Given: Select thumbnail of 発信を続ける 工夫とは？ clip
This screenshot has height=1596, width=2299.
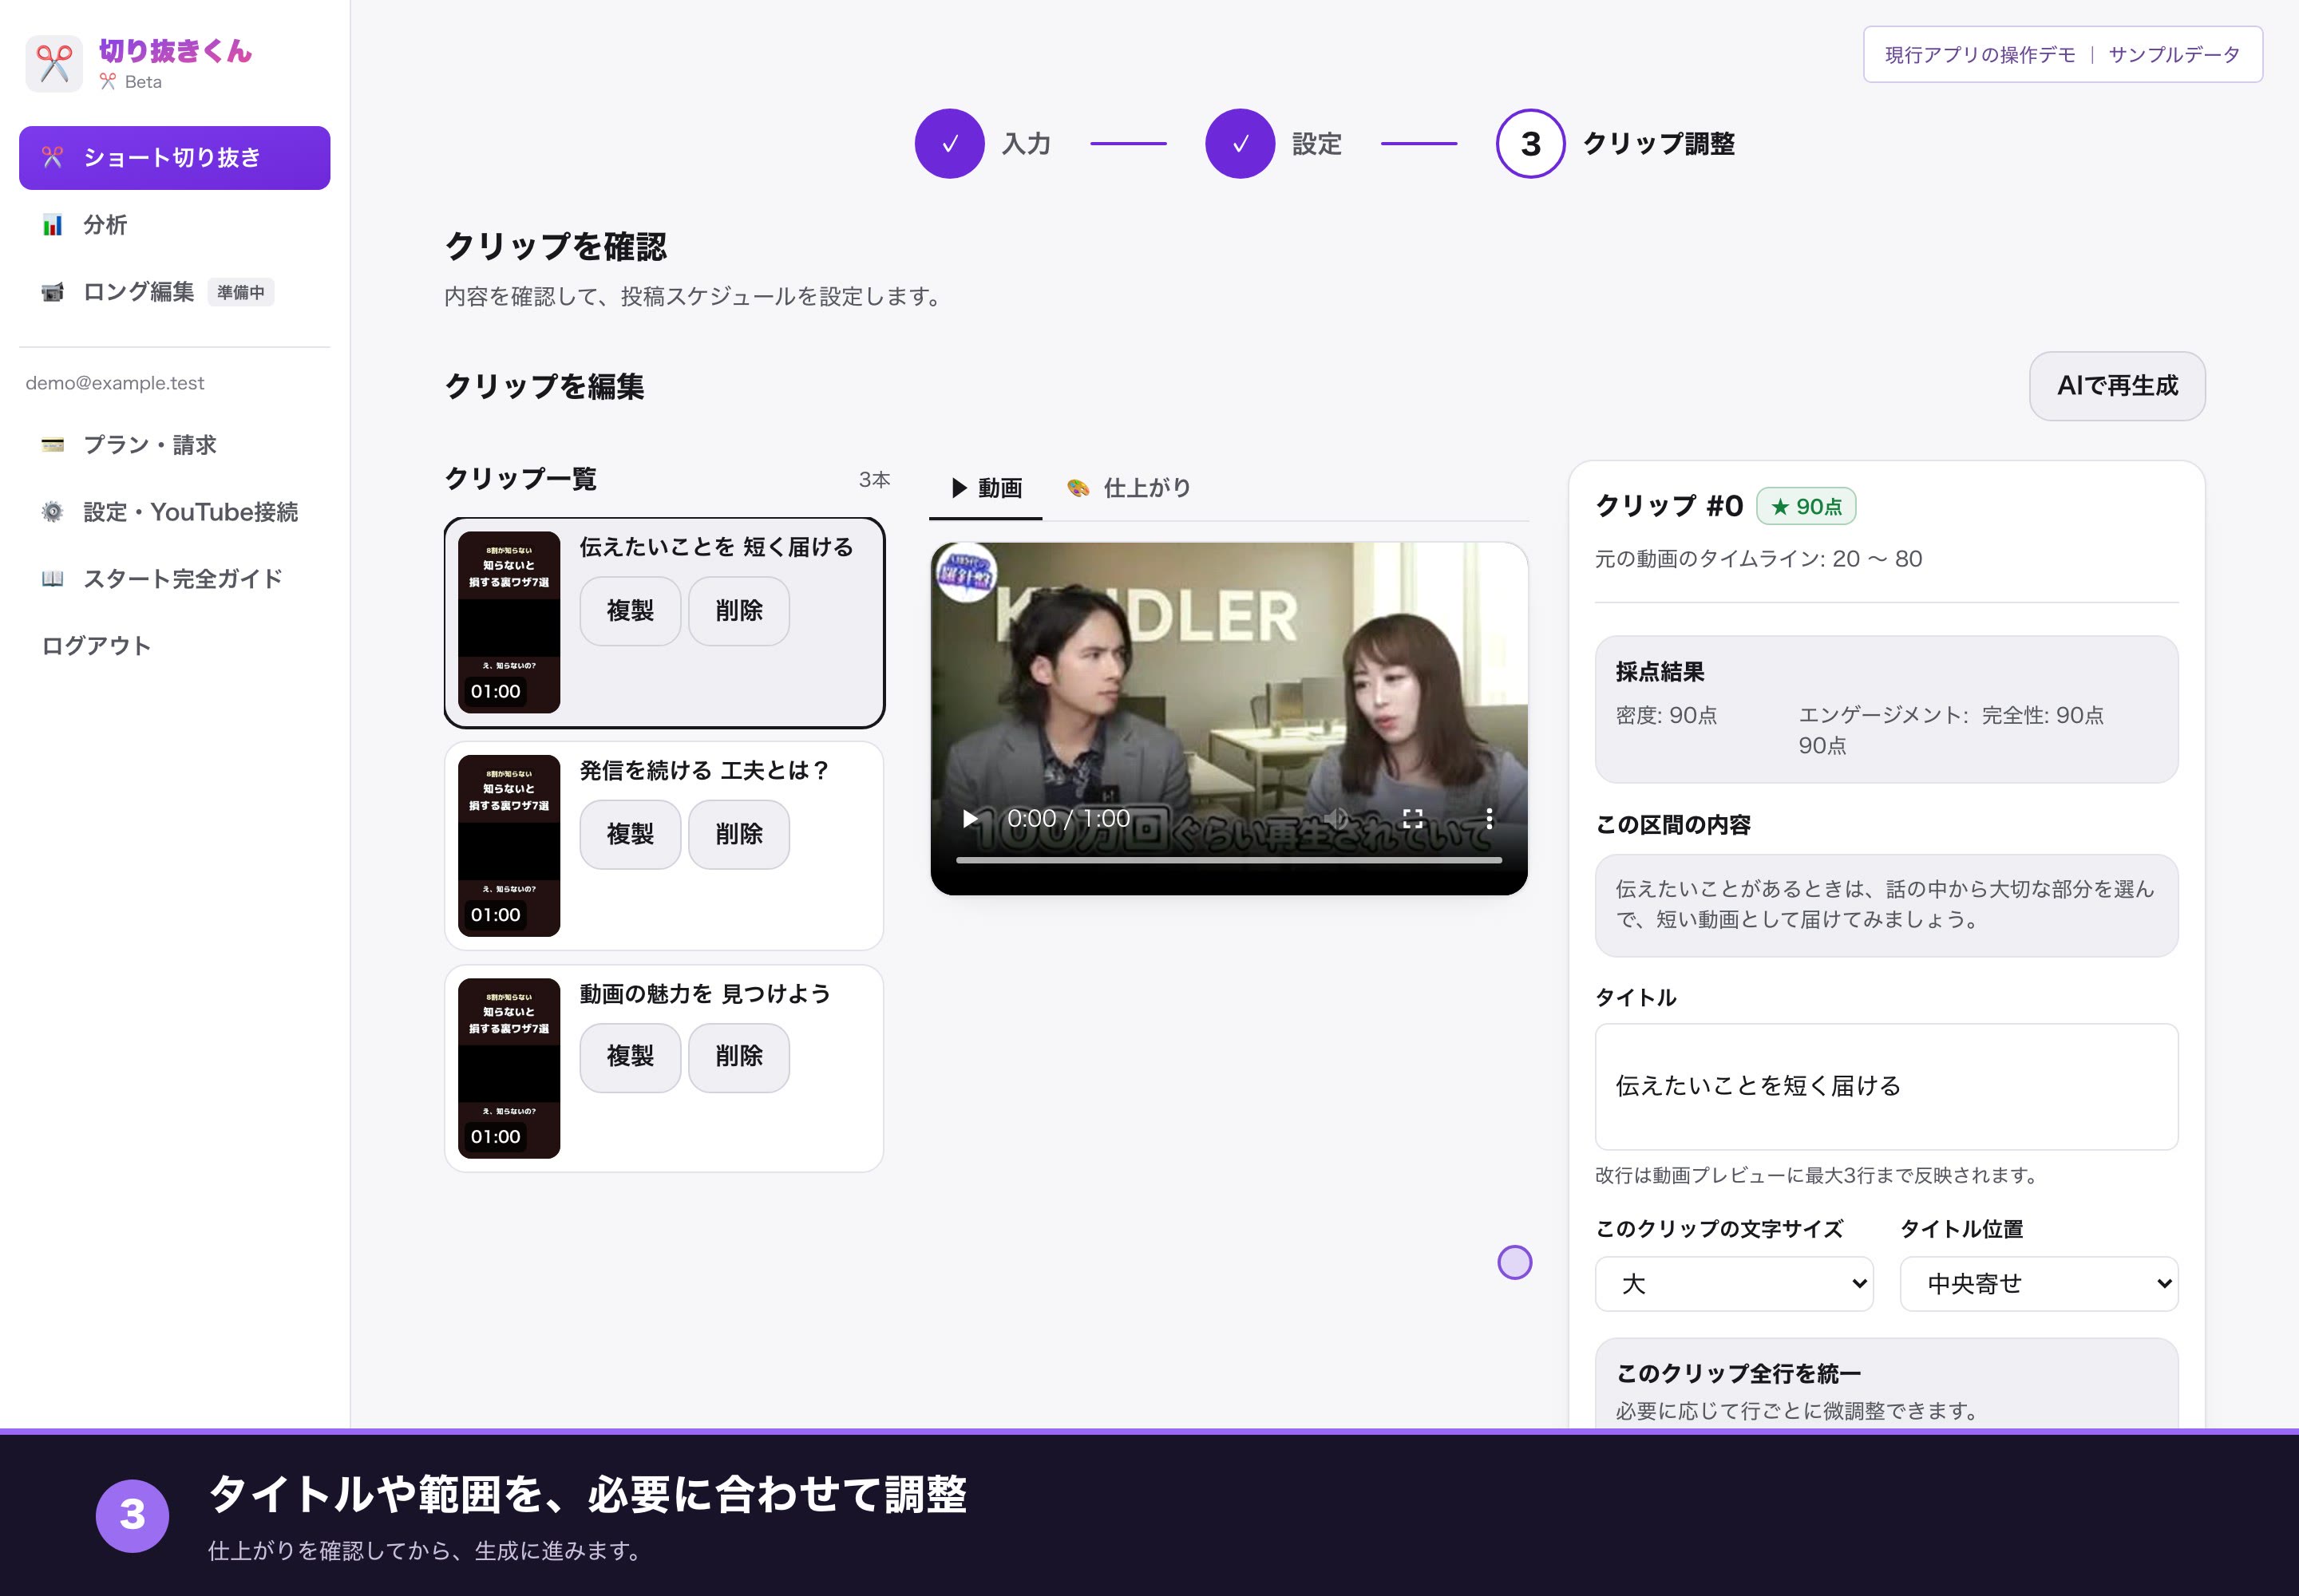Looking at the screenshot, I should (508, 845).
